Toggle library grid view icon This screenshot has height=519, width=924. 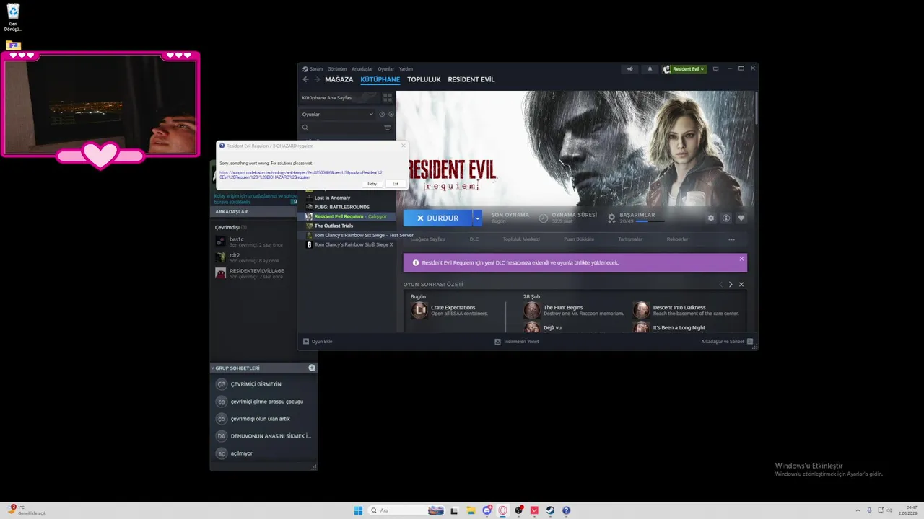click(x=388, y=97)
